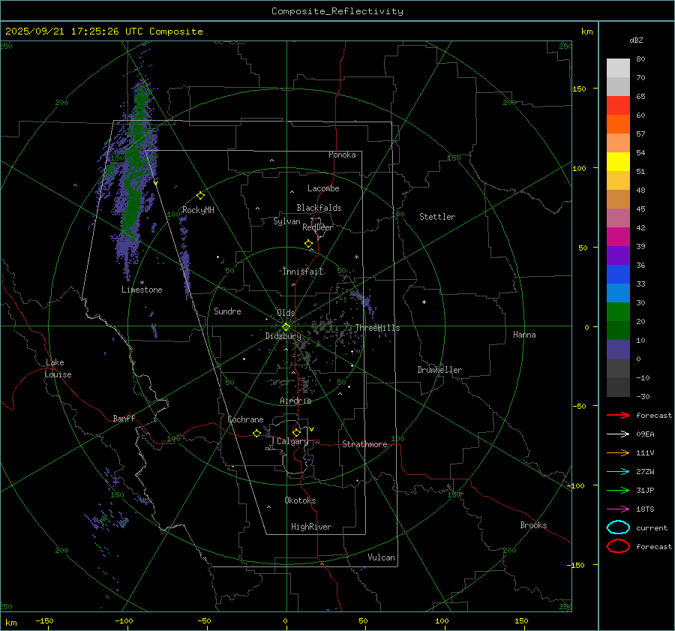Click the cyan 27ZW arrow icon
Image resolution: width=675 pixels, height=631 pixels.
[x=617, y=471]
